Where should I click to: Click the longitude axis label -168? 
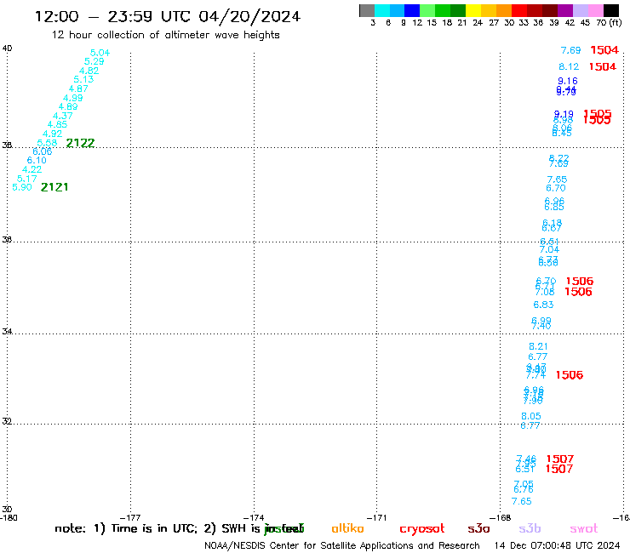point(501,518)
